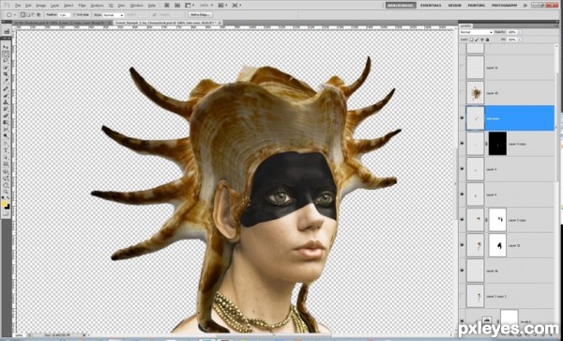Open the zoom level 100% dropdown
This screenshot has width=563, height=341.
pyautogui.click(x=212, y=6)
